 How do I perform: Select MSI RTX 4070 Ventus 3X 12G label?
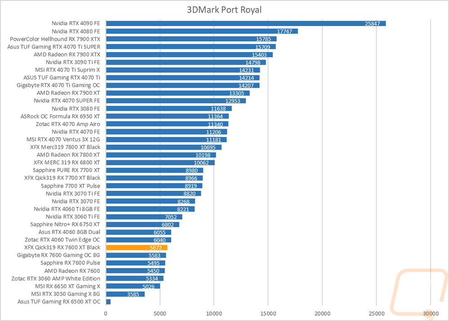click(x=63, y=140)
